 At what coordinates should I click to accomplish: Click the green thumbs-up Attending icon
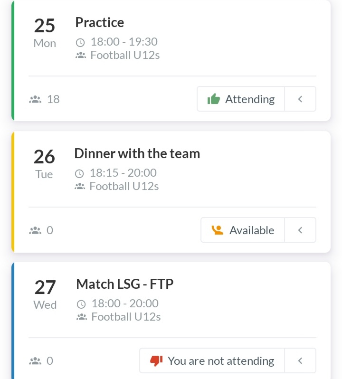point(213,99)
